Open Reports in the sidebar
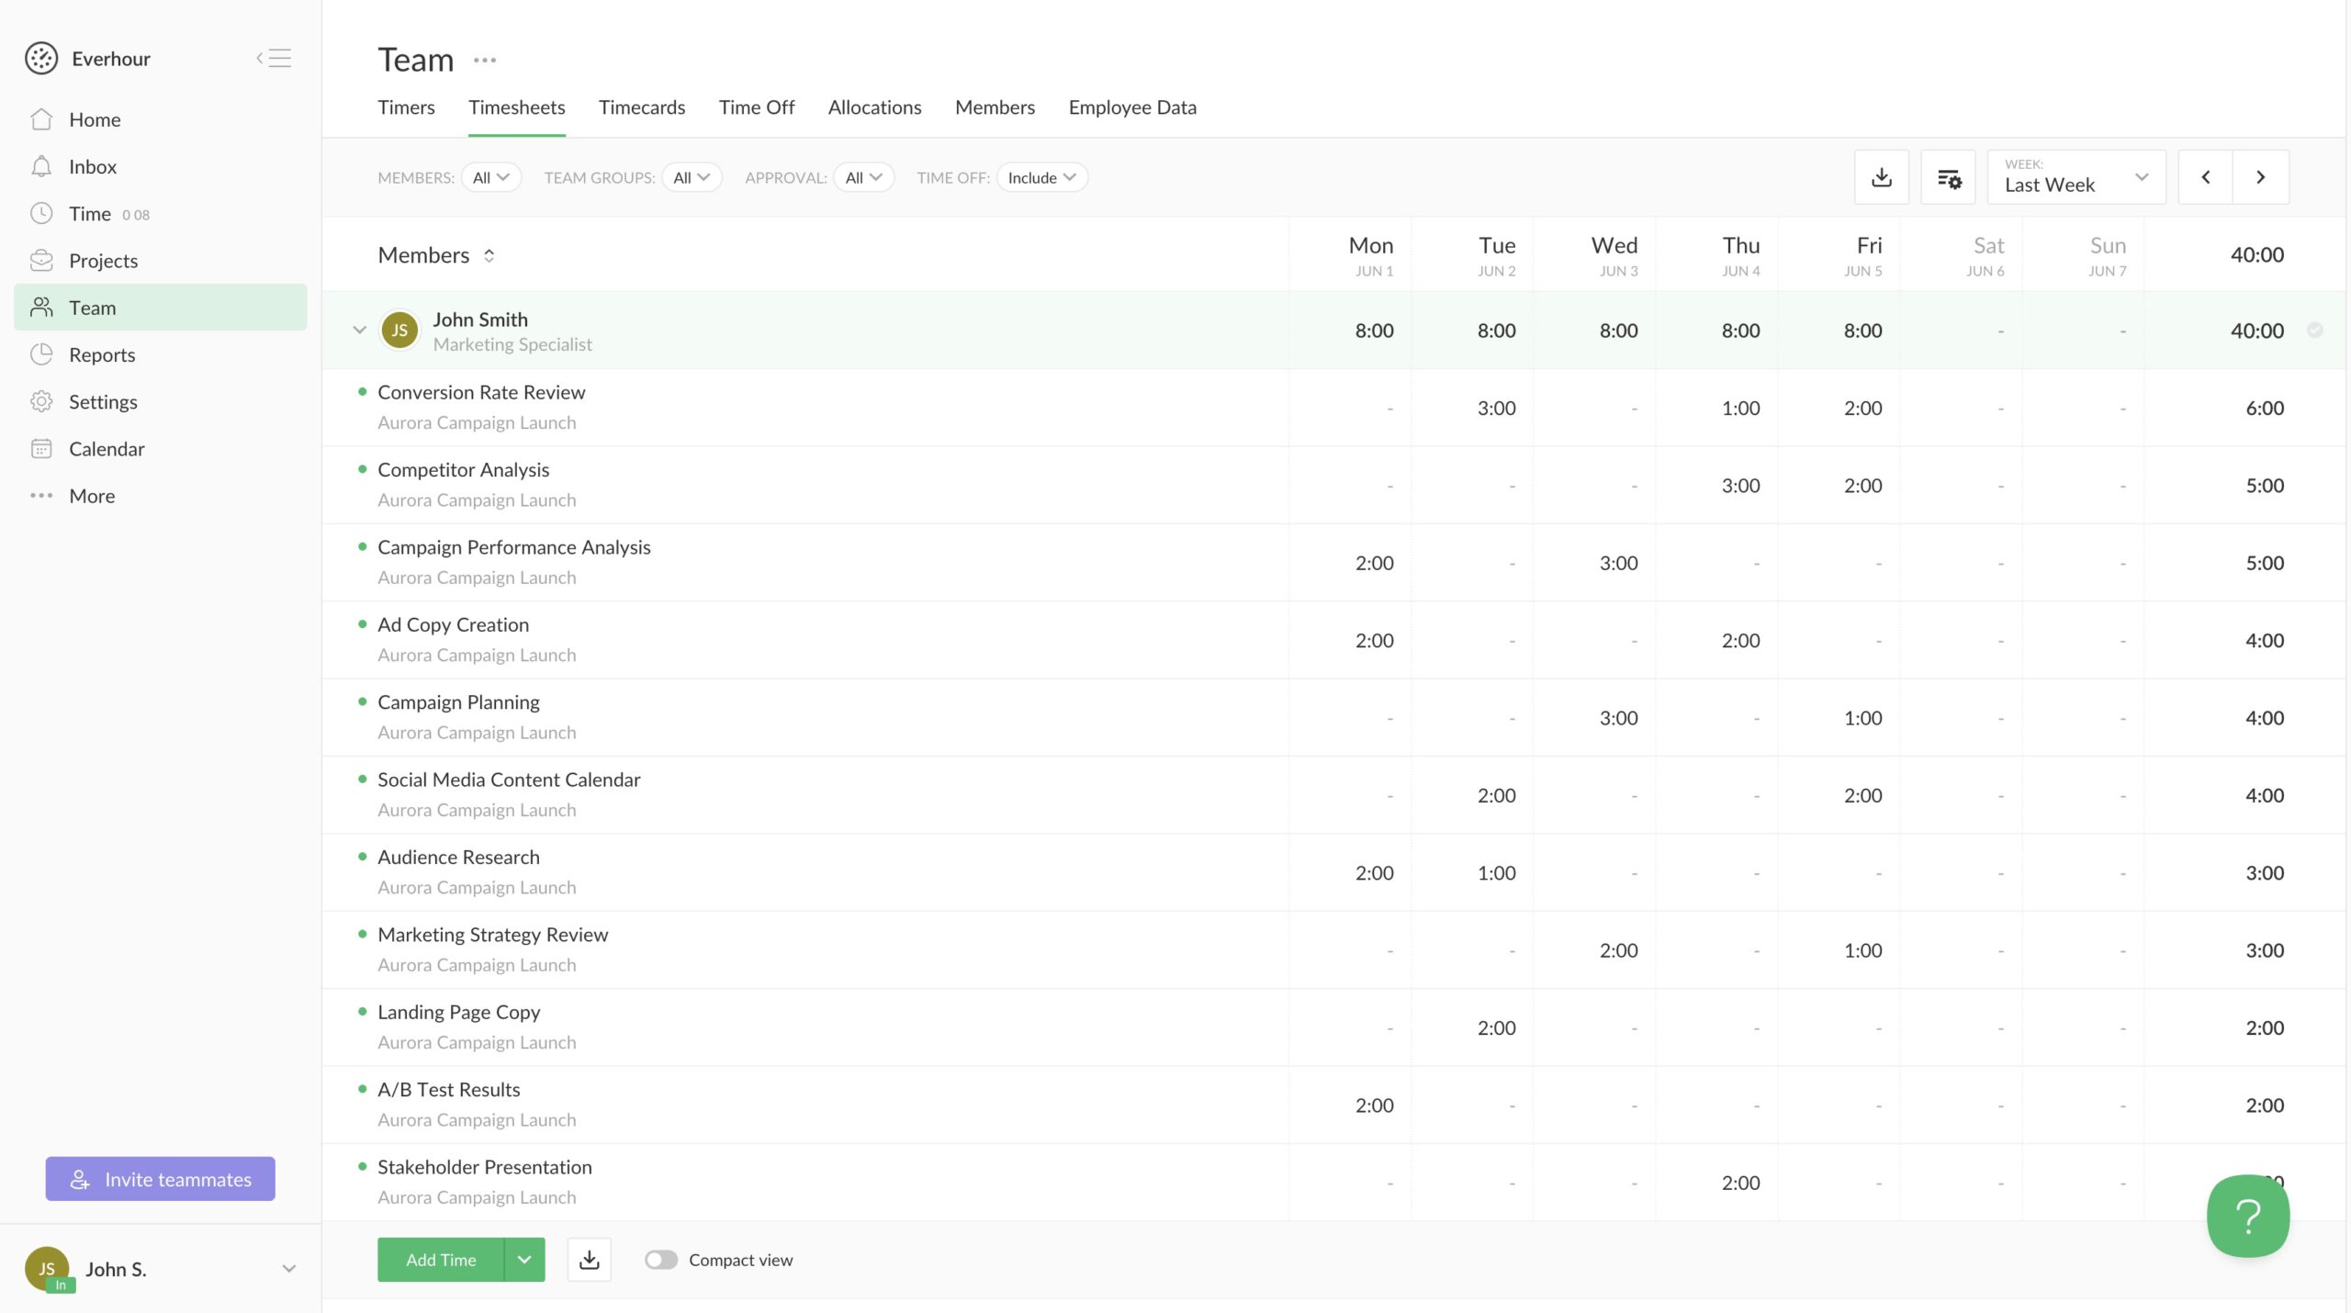This screenshot has width=2351, height=1313. [x=161, y=354]
